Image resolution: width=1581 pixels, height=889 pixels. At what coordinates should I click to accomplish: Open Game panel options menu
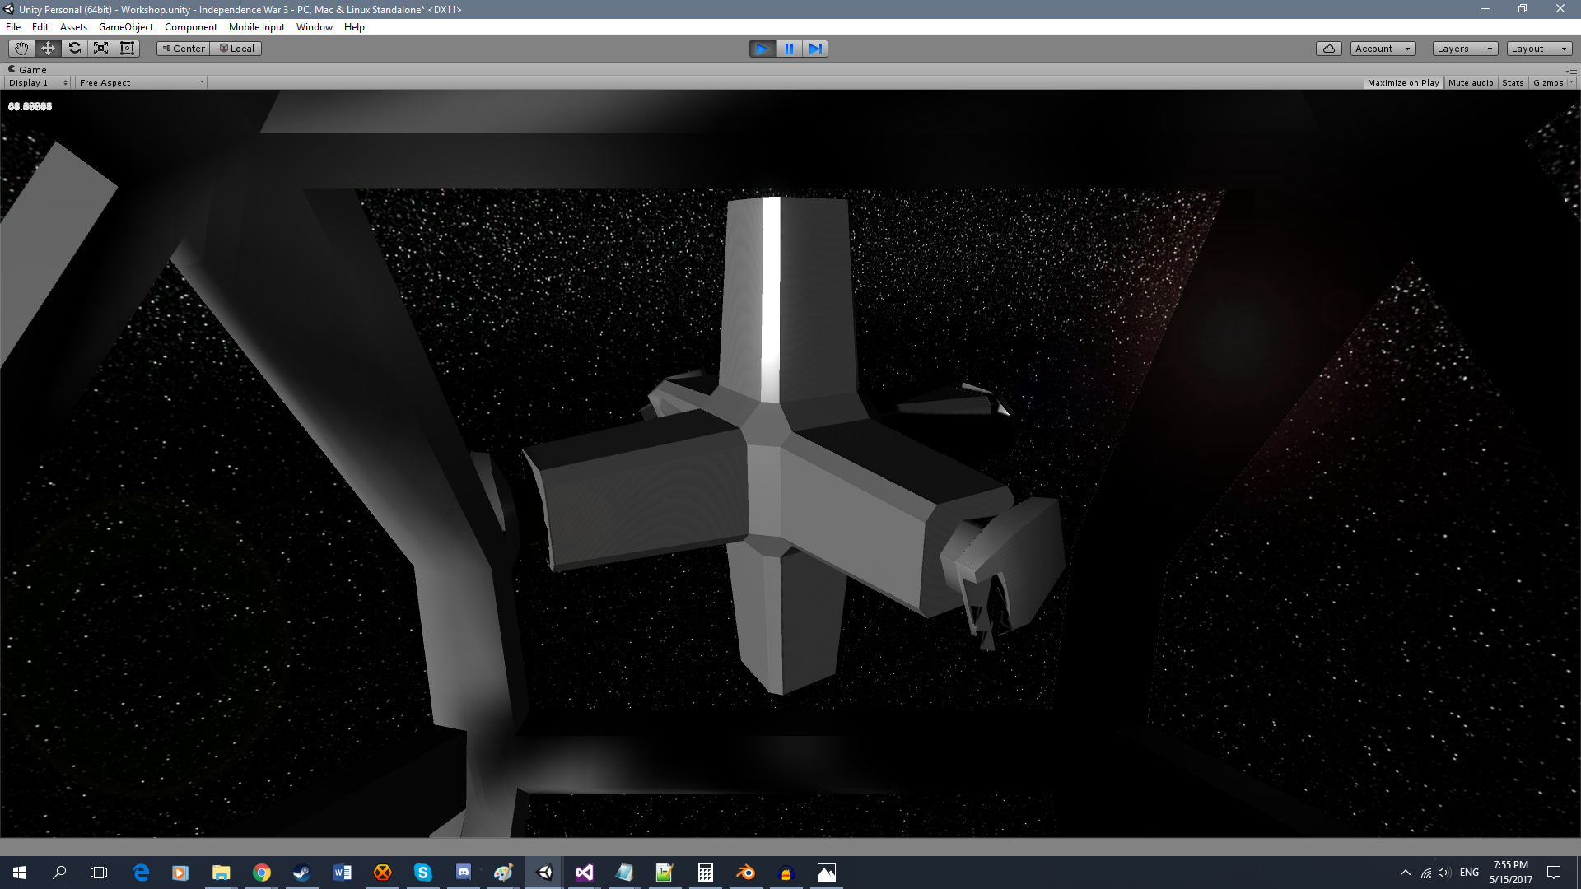point(1571,71)
